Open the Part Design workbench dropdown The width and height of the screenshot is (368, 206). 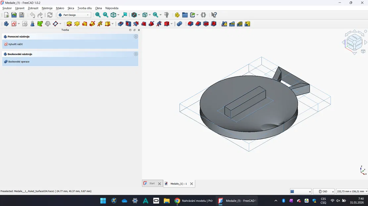coord(74,15)
